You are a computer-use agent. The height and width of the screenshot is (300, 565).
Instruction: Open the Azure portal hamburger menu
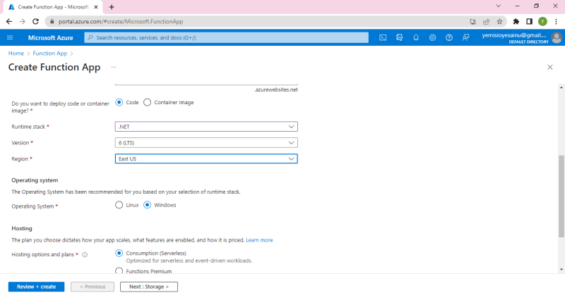(x=10, y=37)
